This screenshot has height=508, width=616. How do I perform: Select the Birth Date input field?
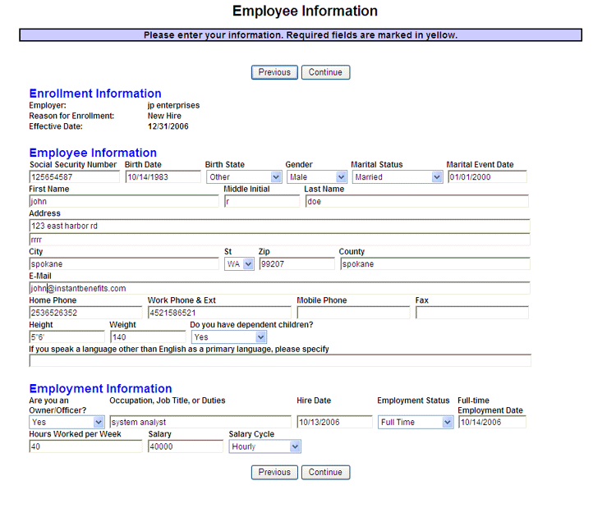pyautogui.click(x=163, y=176)
